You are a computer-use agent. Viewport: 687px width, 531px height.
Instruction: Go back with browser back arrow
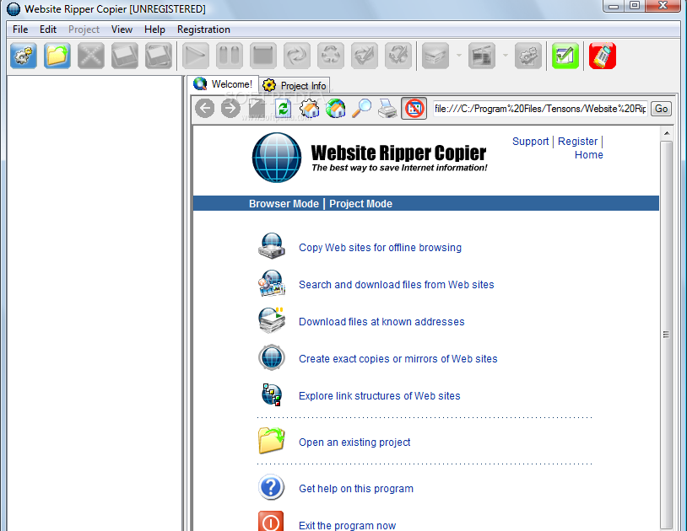coord(204,109)
